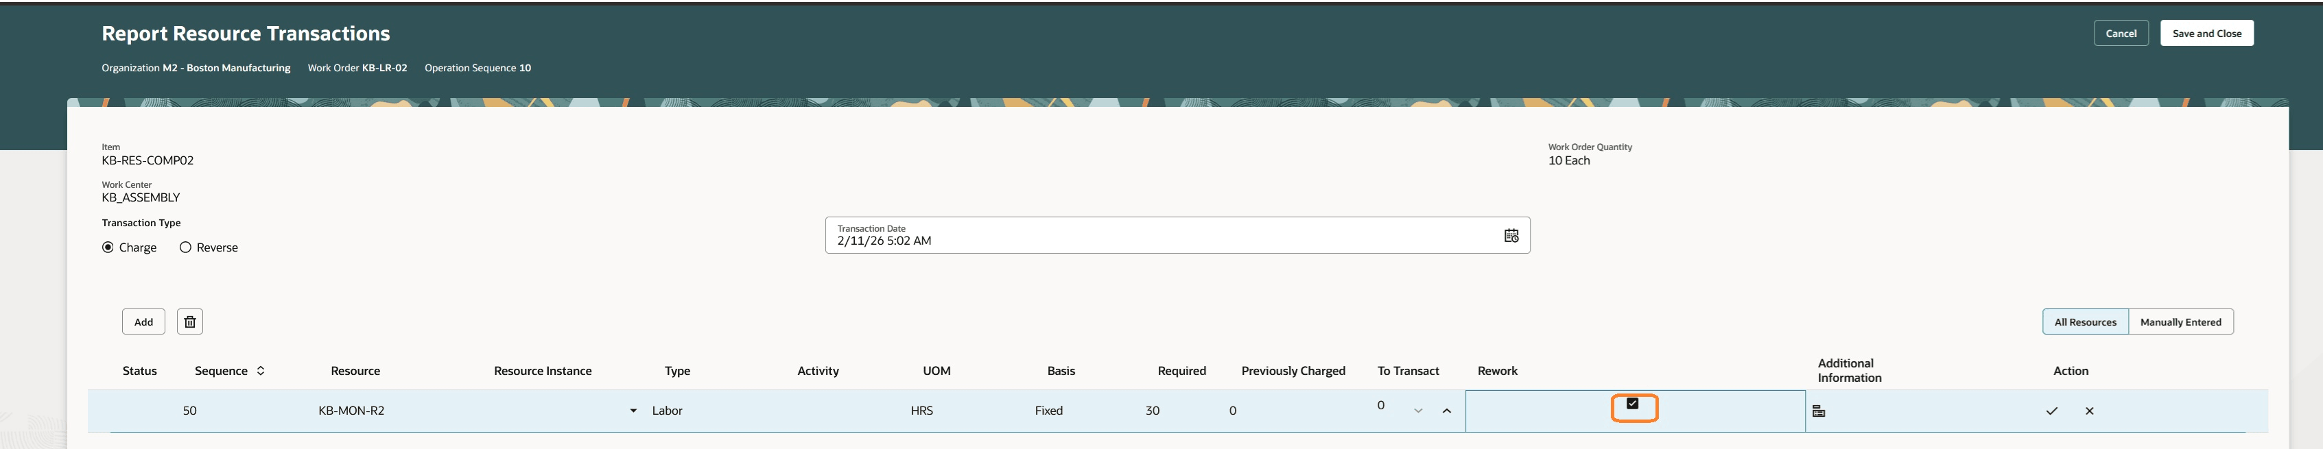Click Work Order Quantity 10 Each
This screenshot has height=449, width=2323.
click(x=1569, y=160)
